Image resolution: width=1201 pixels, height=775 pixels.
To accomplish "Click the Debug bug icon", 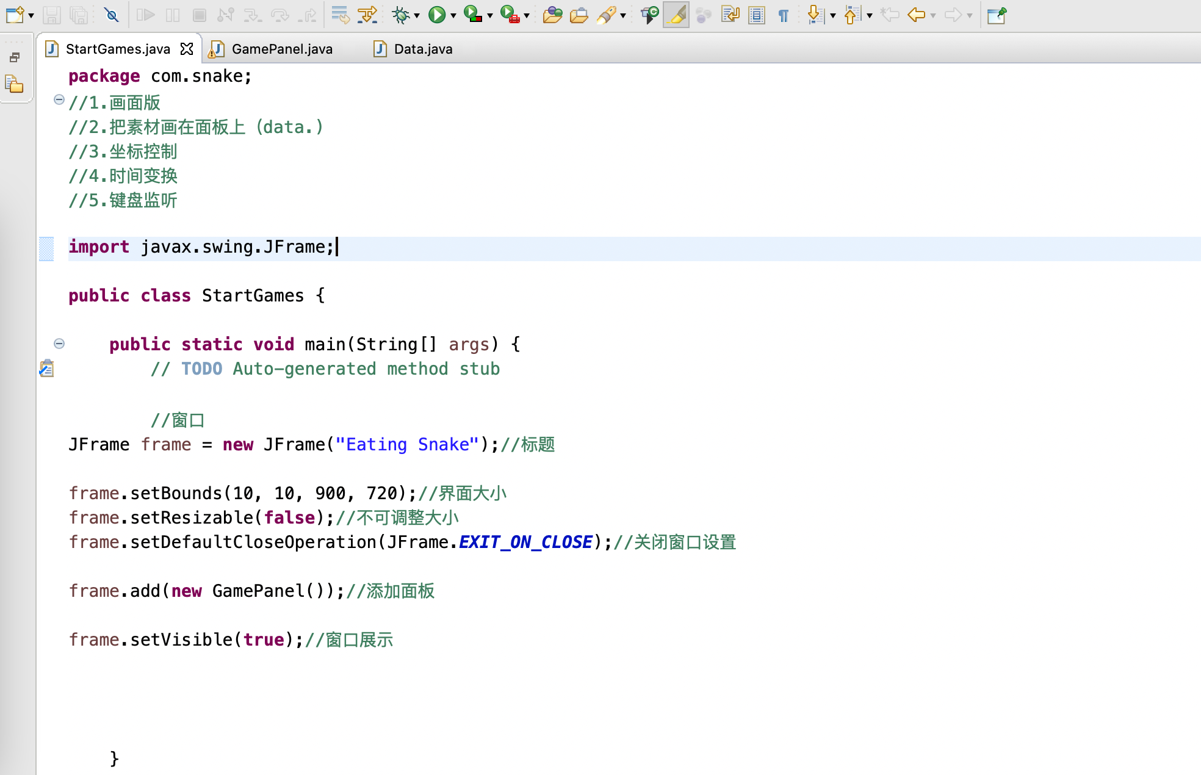I will point(401,15).
